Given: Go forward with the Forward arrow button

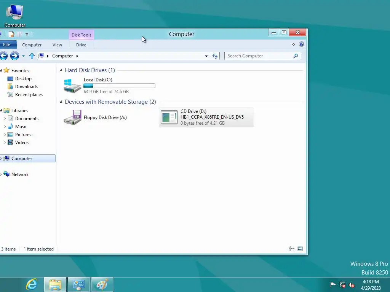Looking at the screenshot, I should point(14,56).
